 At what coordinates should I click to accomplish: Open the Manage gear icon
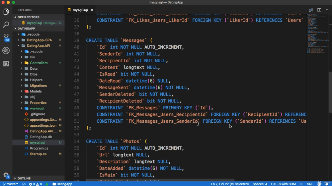(6, 175)
